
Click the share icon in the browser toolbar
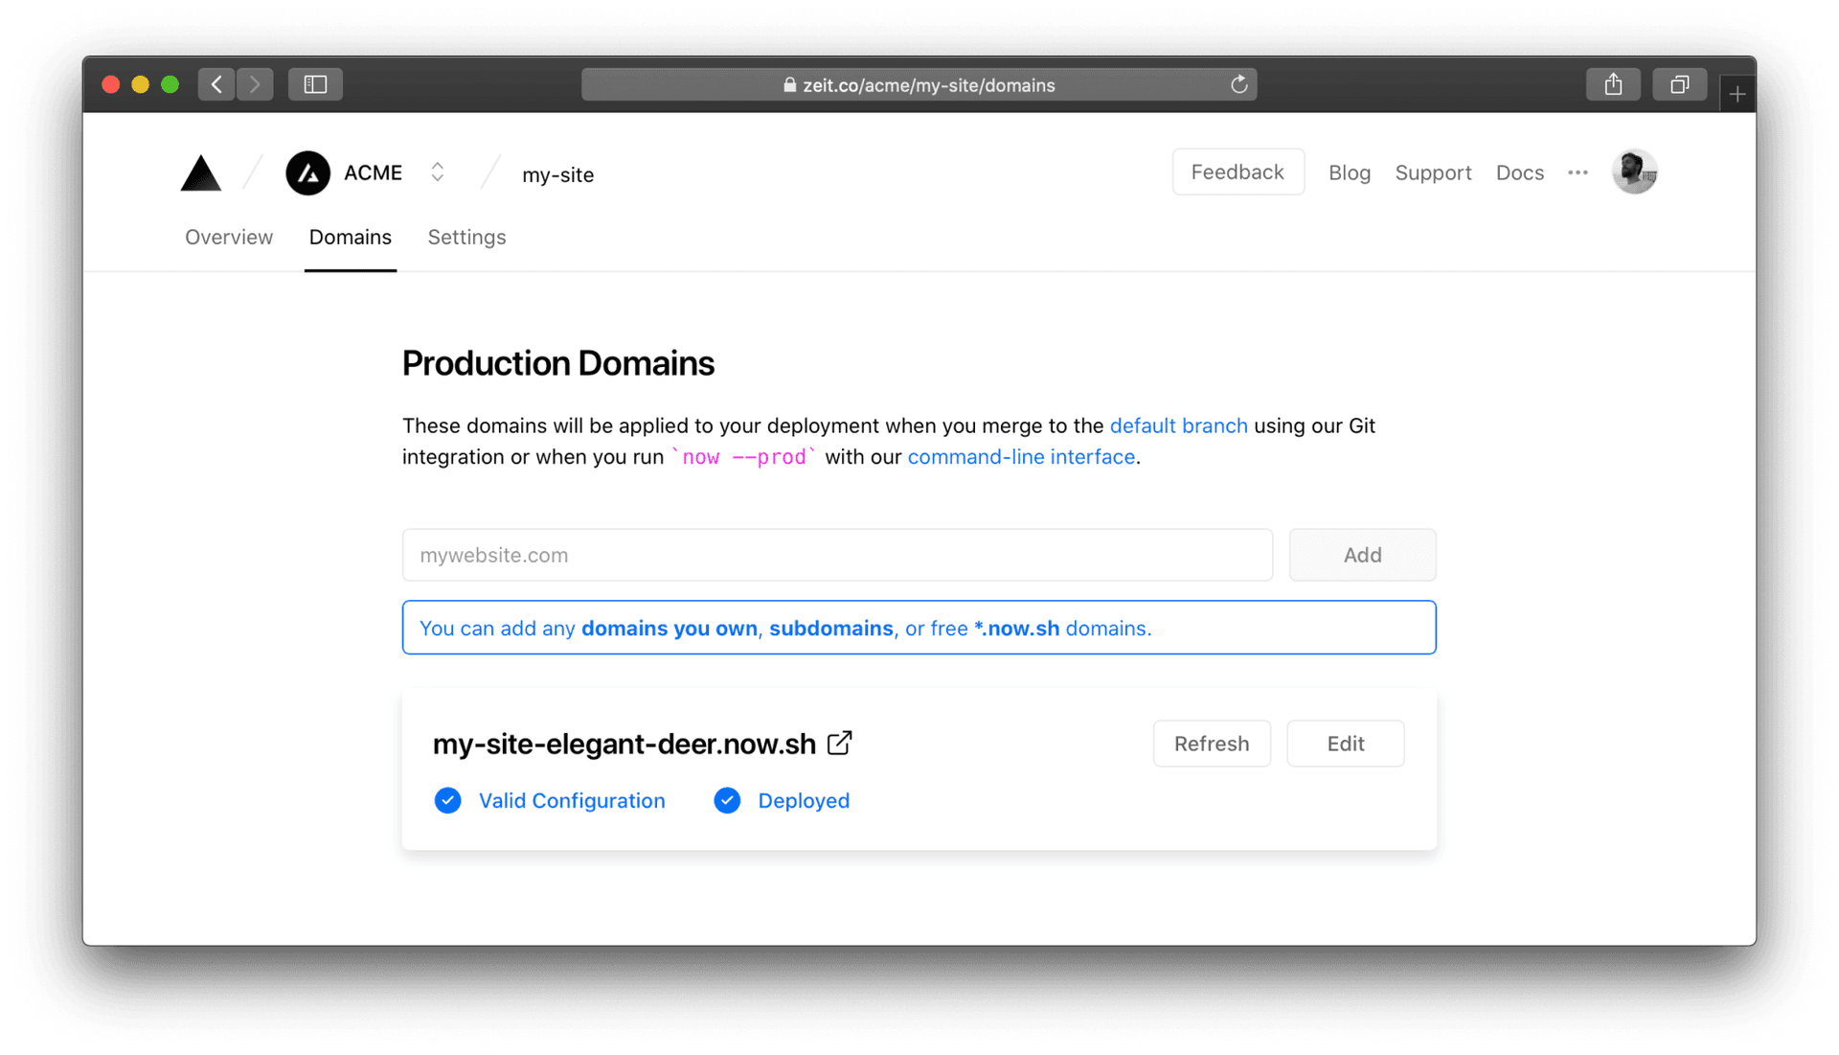[x=1613, y=84]
